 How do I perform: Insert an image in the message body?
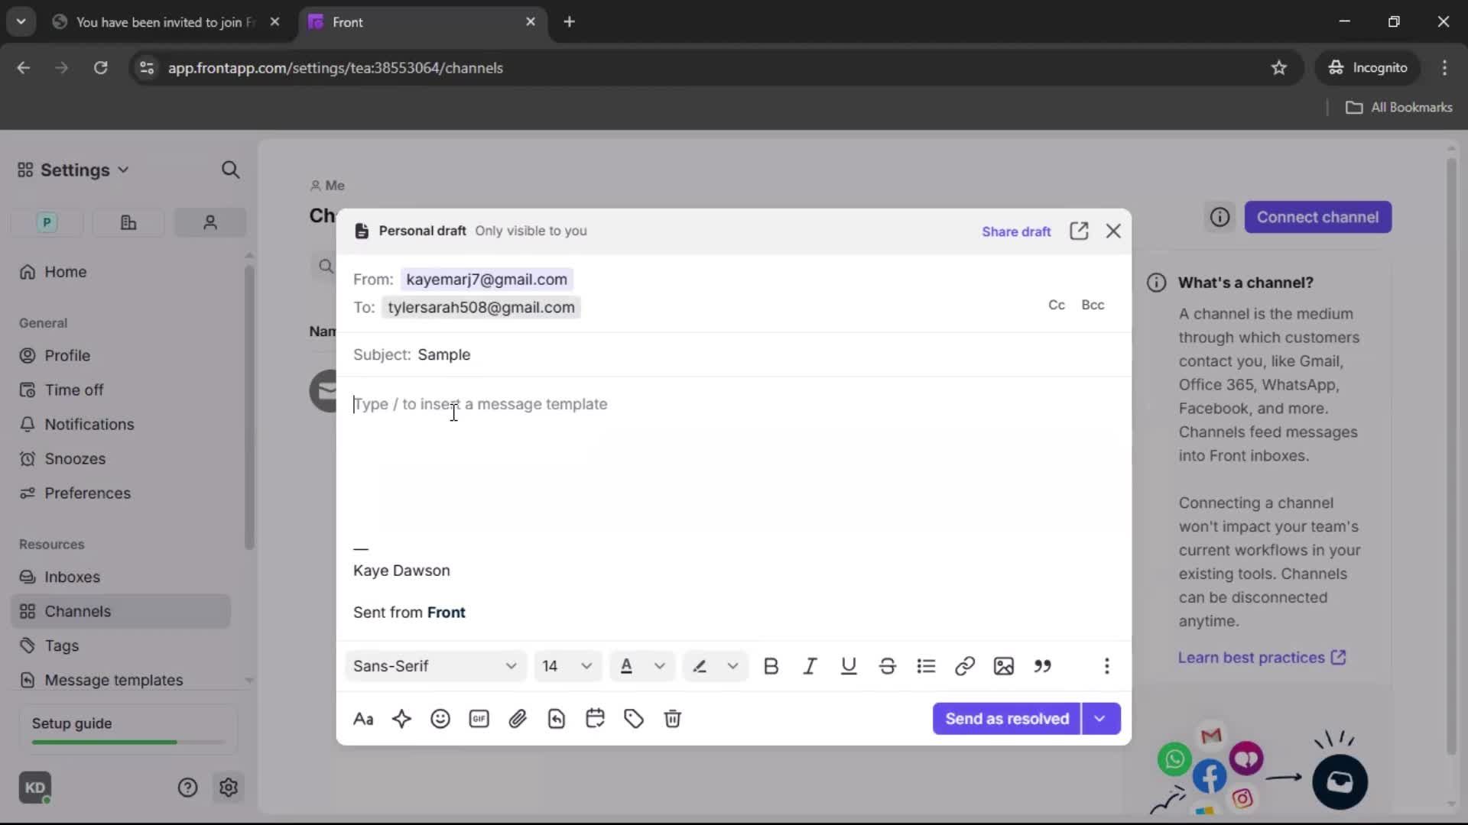(x=1004, y=666)
